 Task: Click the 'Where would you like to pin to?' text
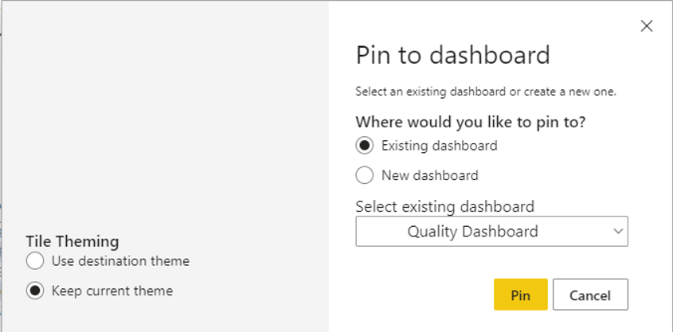(x=471, y=123)
